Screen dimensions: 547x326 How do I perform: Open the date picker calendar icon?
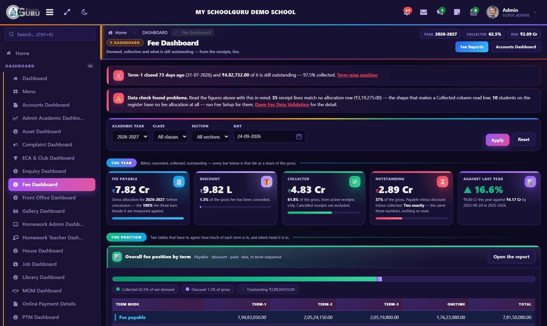pyautogui.click(x=299, y=136)
